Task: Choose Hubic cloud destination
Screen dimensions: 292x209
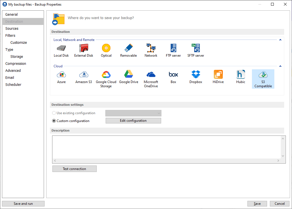Action: pyautogui.click(x=241, y=77)
